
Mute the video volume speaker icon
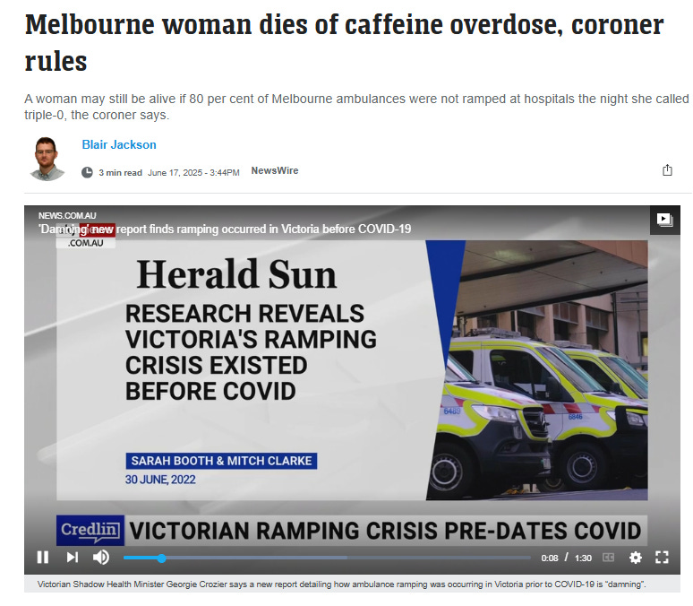(x=101, y=558)
